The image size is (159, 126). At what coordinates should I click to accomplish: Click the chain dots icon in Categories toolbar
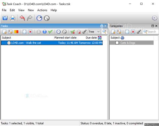pos(139,32)
